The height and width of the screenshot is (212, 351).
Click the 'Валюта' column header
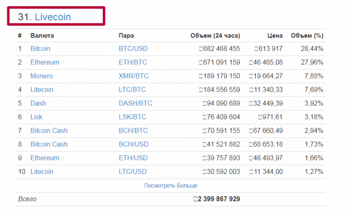(x=42, y=36)
